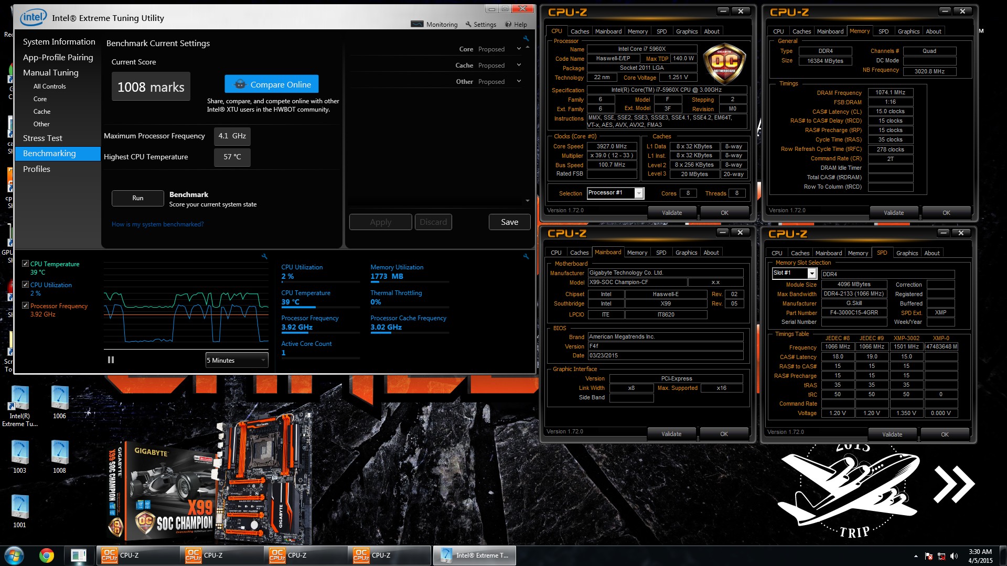This screenshot has height=566, width=1007.
Task: Select All Controls under Manual Tuning
Action: click(49, 86)
